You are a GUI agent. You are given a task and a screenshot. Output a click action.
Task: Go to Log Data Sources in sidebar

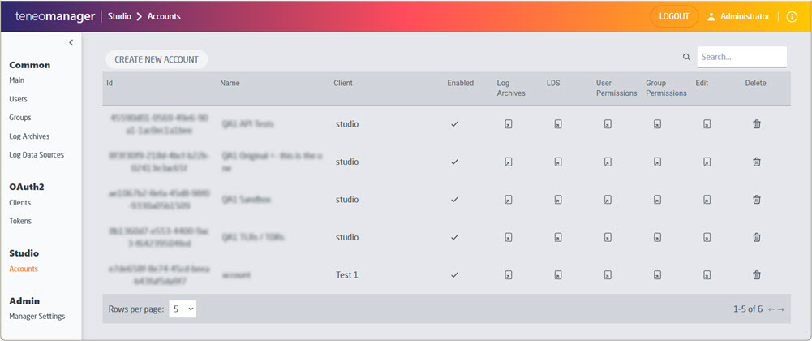(37, 155)
